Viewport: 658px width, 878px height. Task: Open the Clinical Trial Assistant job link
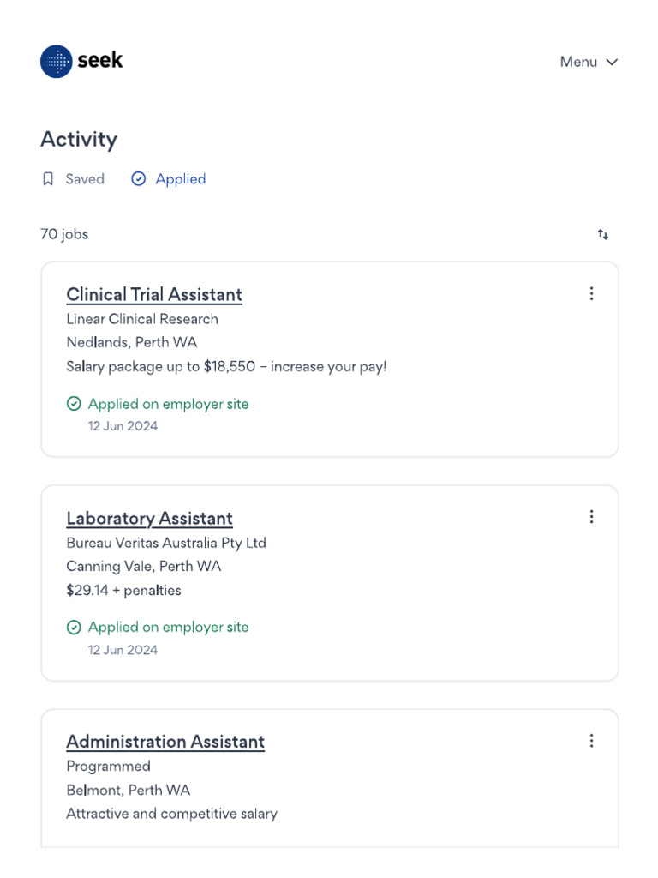(x=154, y=295)
